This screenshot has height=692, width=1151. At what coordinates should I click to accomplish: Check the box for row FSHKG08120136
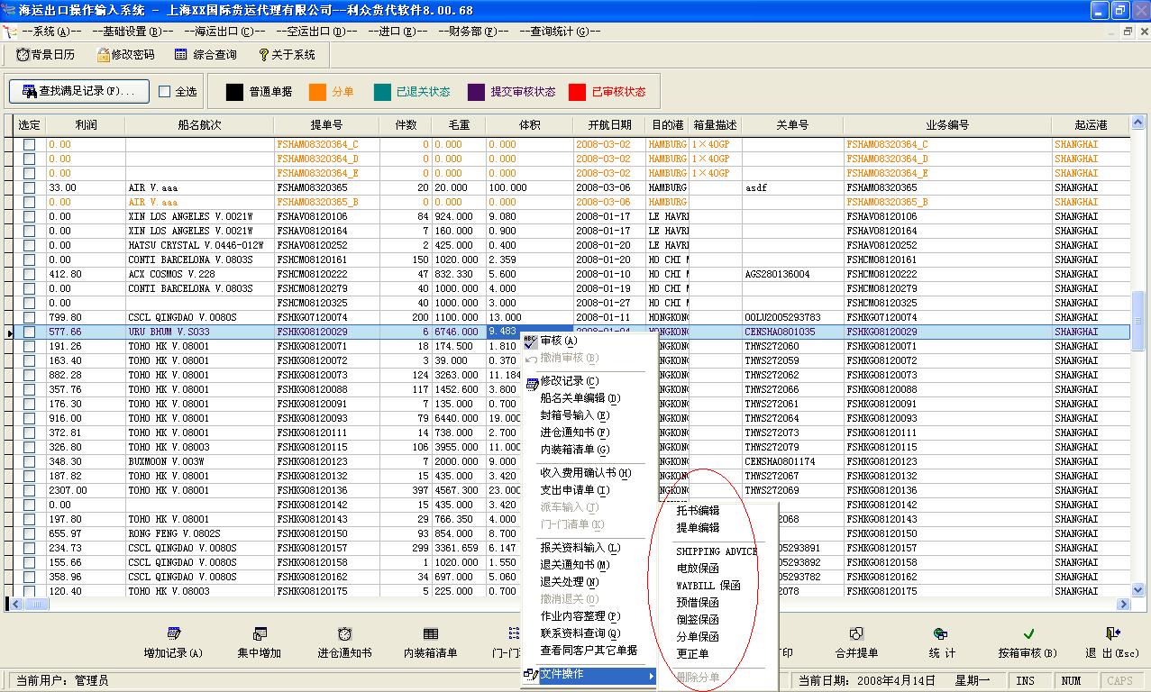tap(29, 490)
